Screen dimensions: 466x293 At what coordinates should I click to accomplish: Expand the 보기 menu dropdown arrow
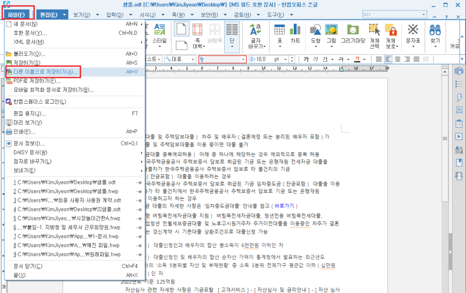pyautogui.click(x=98, y=14)
